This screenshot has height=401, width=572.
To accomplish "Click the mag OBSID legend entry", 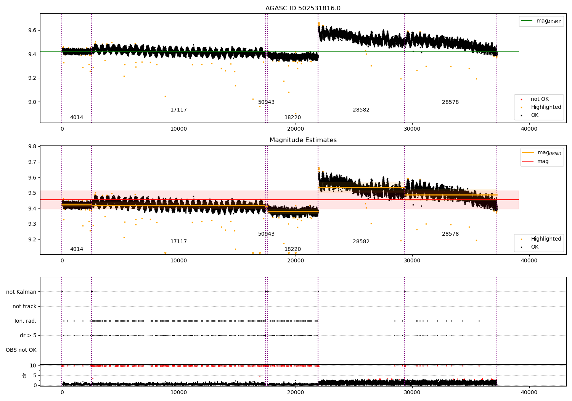I will 542,153.
